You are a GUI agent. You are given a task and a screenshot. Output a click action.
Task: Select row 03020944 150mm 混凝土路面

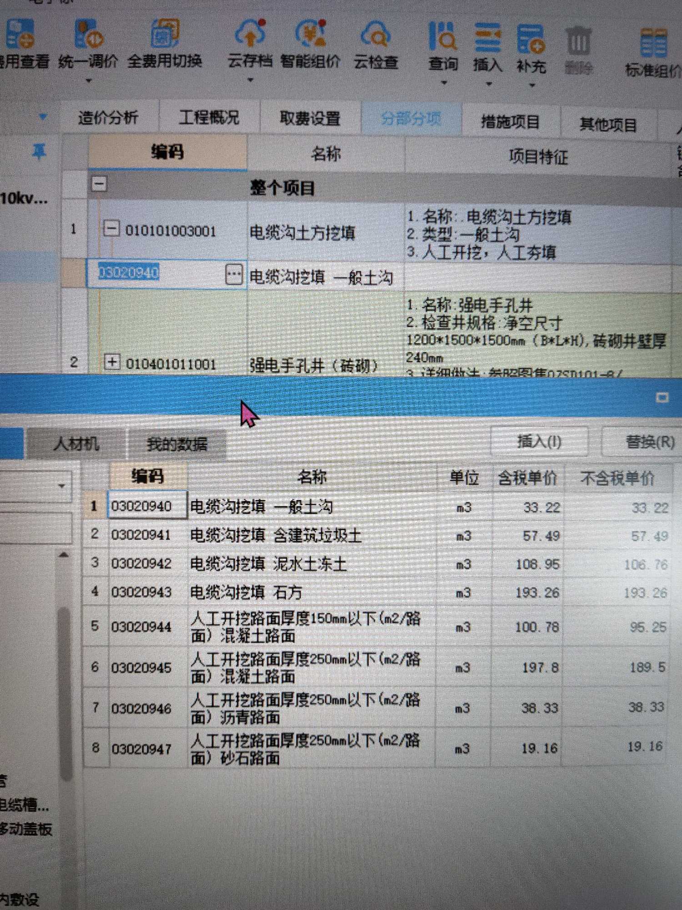376,627
